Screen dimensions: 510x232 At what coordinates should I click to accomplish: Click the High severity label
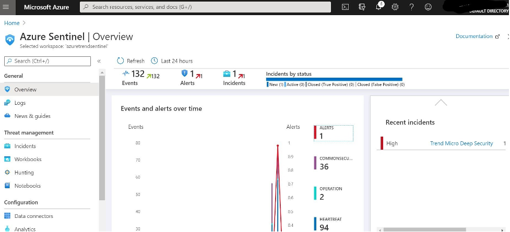392,143
